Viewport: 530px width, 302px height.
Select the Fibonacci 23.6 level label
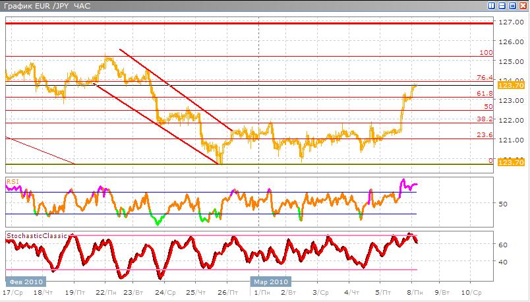[485, 135]
